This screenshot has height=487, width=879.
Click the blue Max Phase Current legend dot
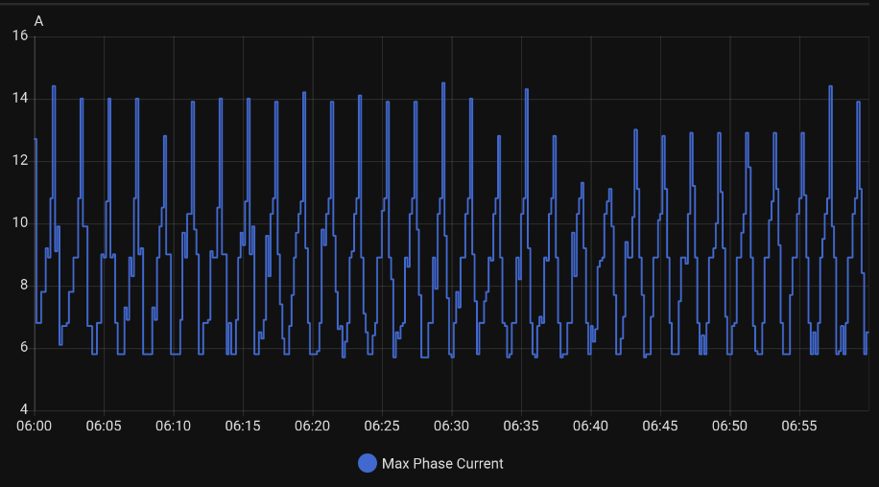(368, 463)
